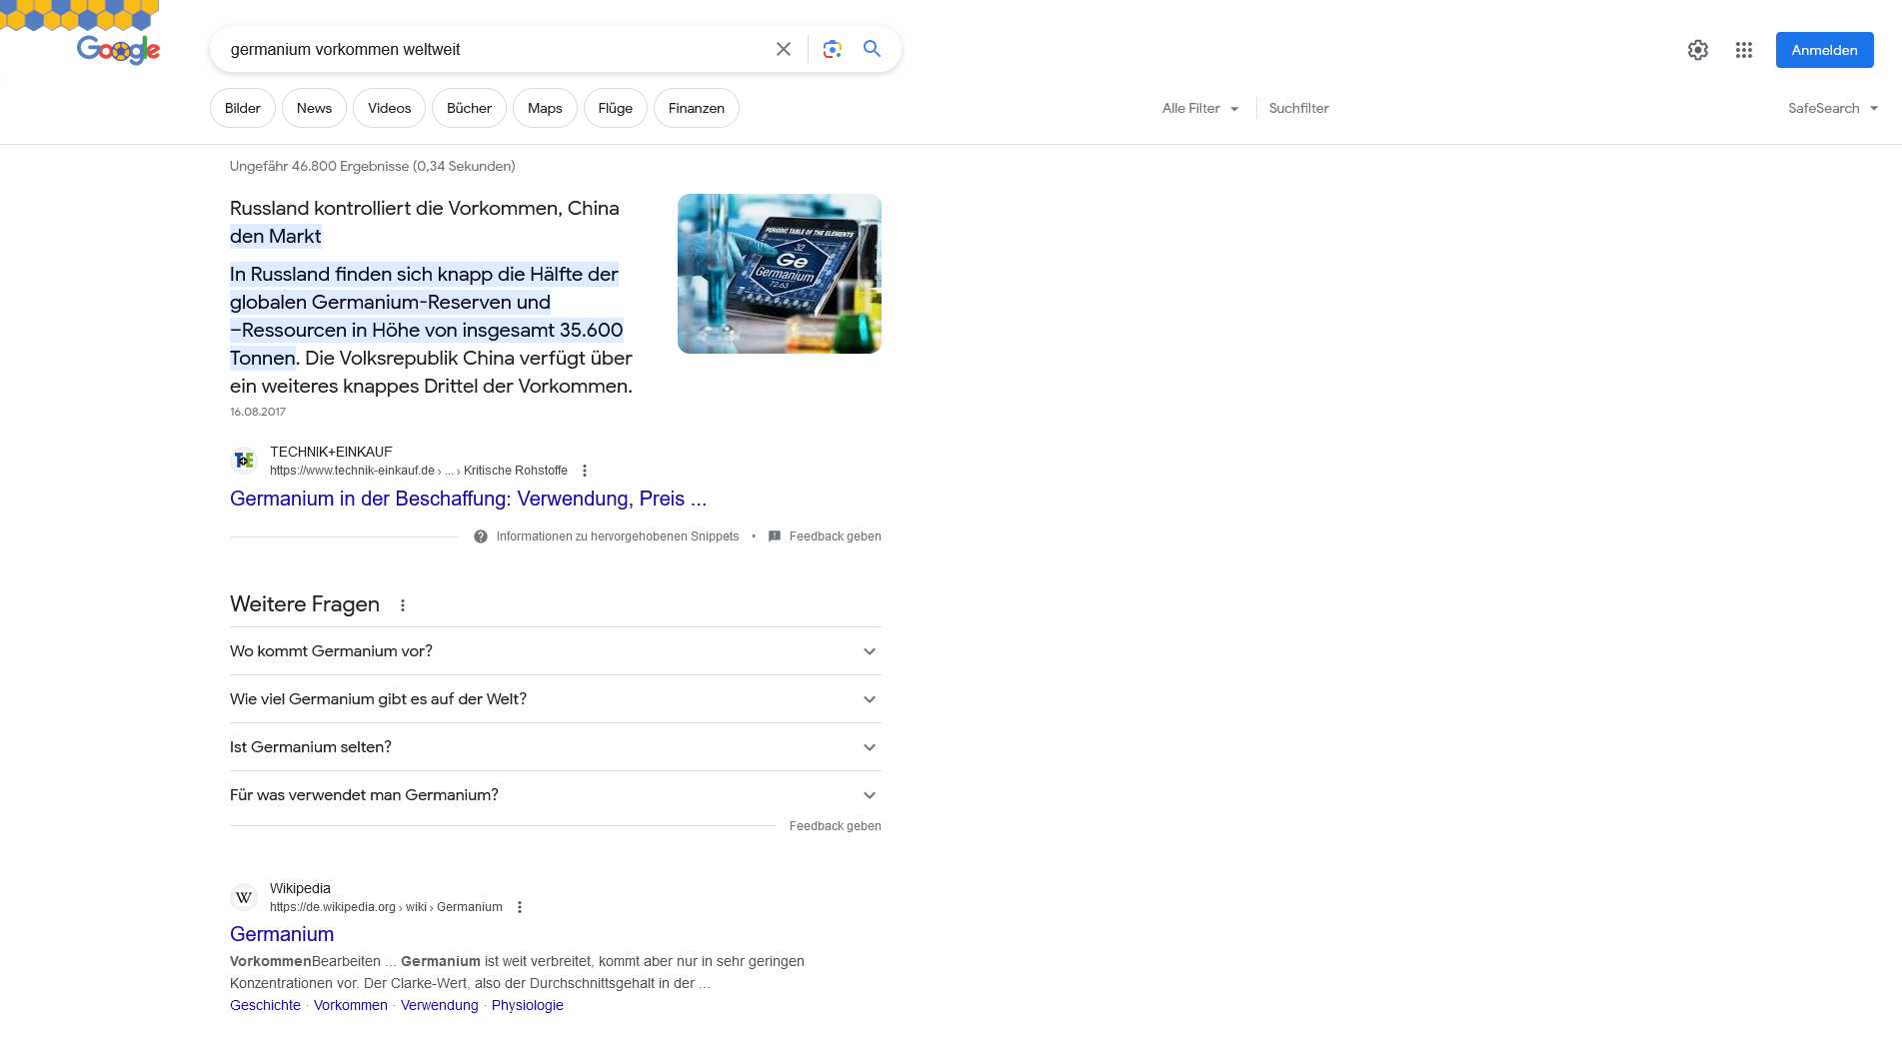Image resolution: width=1902 pixels, height=1047 pixels.
Task: Expand the question 'Wo kommt Germanium vor?'
Action: [x=555, y=651]
